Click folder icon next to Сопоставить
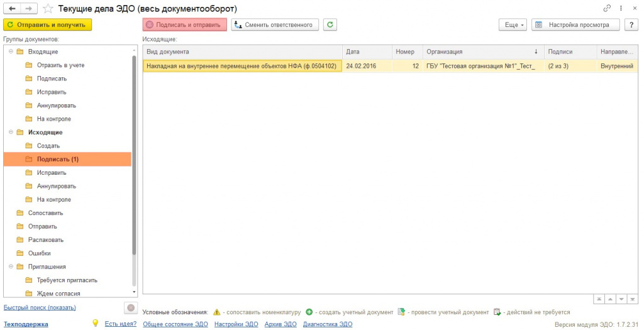 [19, 213]
